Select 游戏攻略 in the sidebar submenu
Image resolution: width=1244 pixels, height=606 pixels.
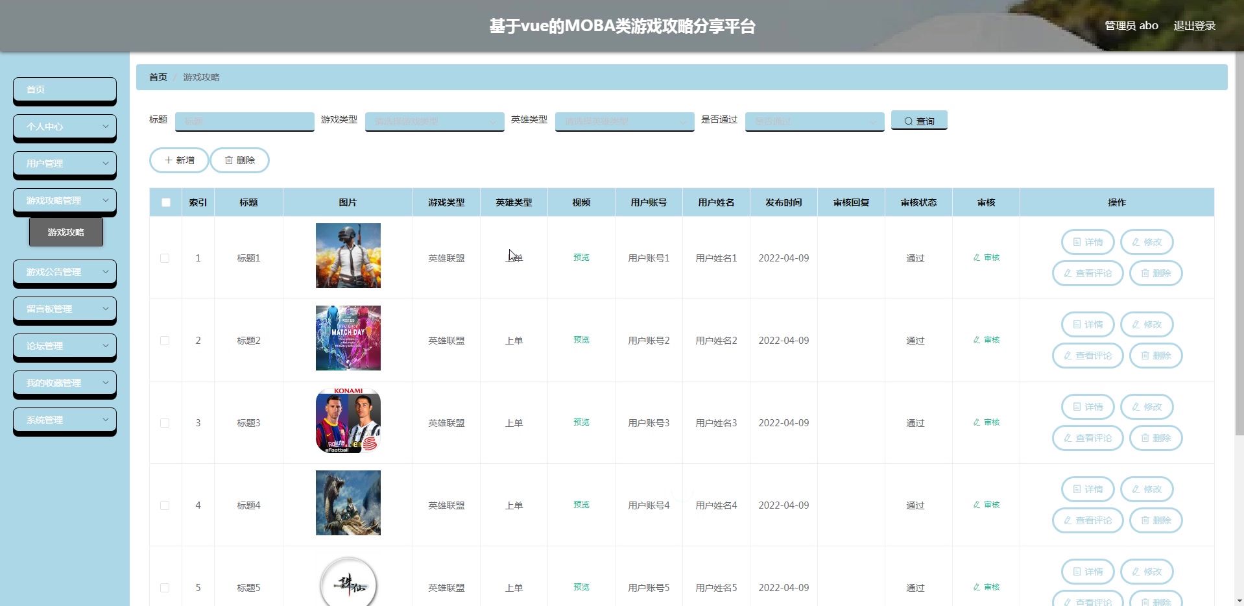tap(66, 232)
